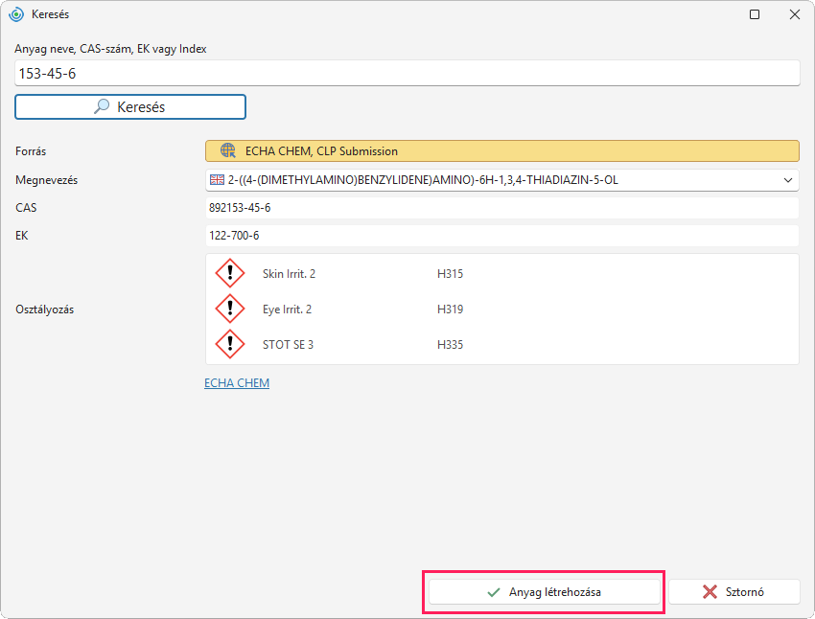Select the H319 hazard code entry

coord(450,309)
